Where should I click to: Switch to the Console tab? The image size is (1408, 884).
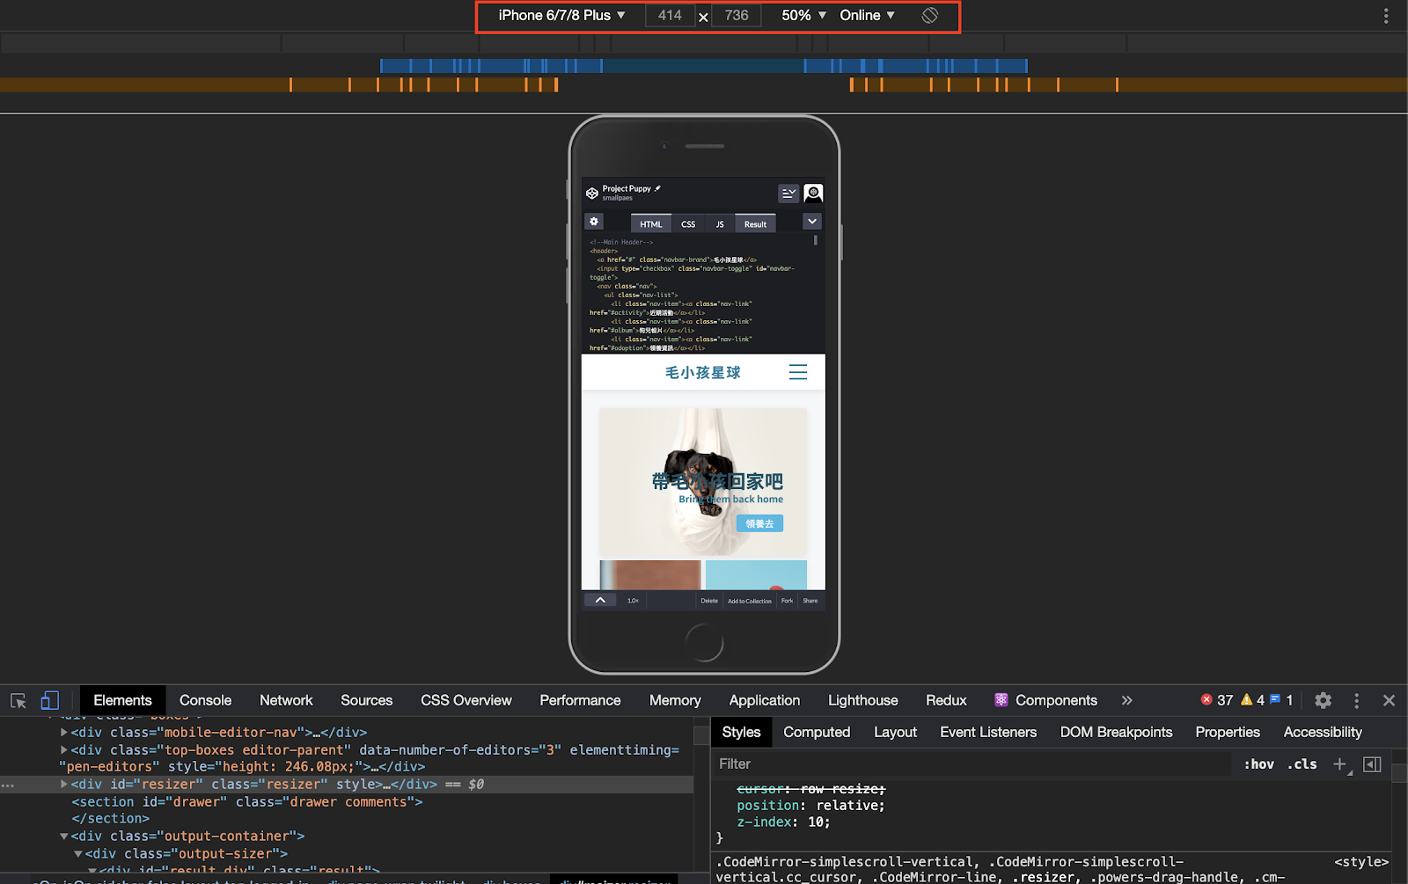click(205, 700)
